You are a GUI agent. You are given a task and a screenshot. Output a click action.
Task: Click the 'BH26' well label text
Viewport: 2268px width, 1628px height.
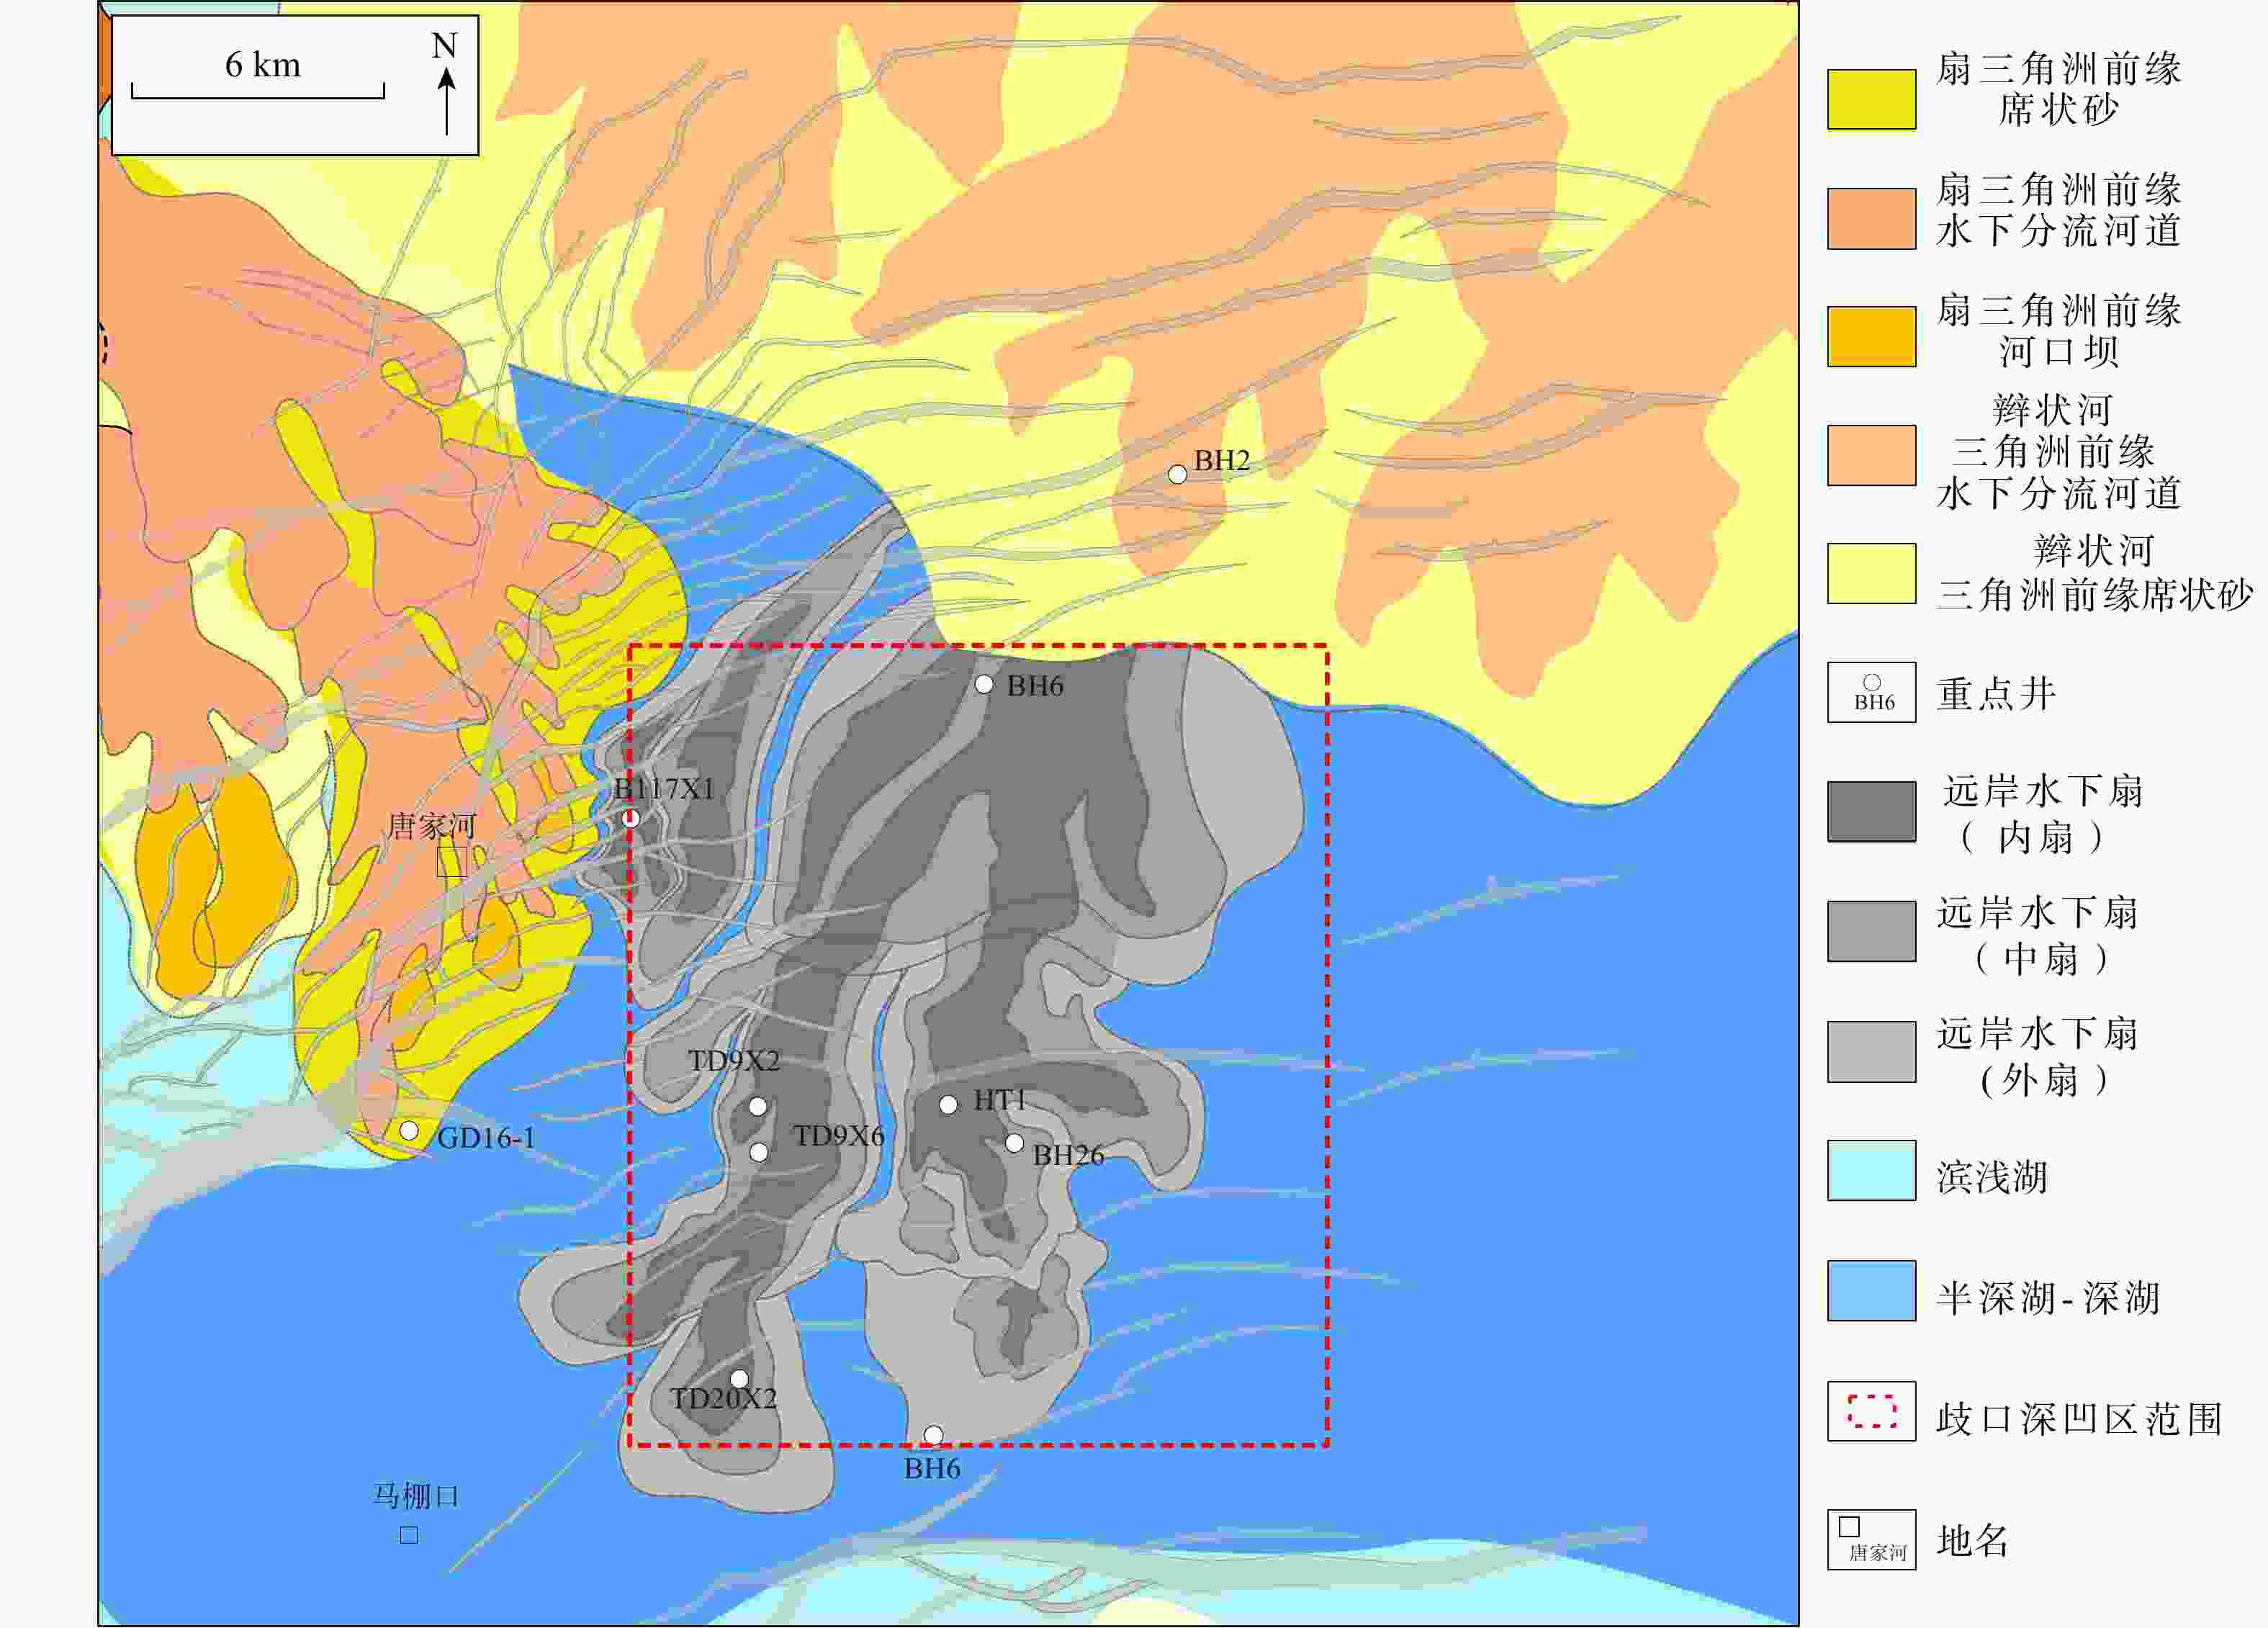(x=1068, y=1155)
